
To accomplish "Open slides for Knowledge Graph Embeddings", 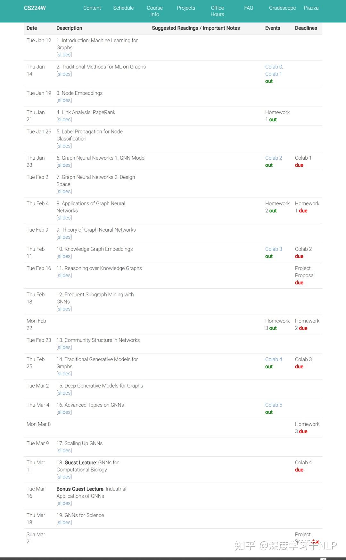I will coord(64,256).
